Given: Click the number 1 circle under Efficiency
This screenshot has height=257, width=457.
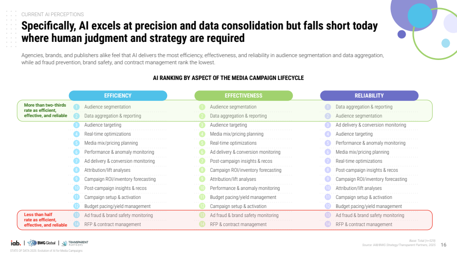Looking at the screenshot, I should 76,107.
